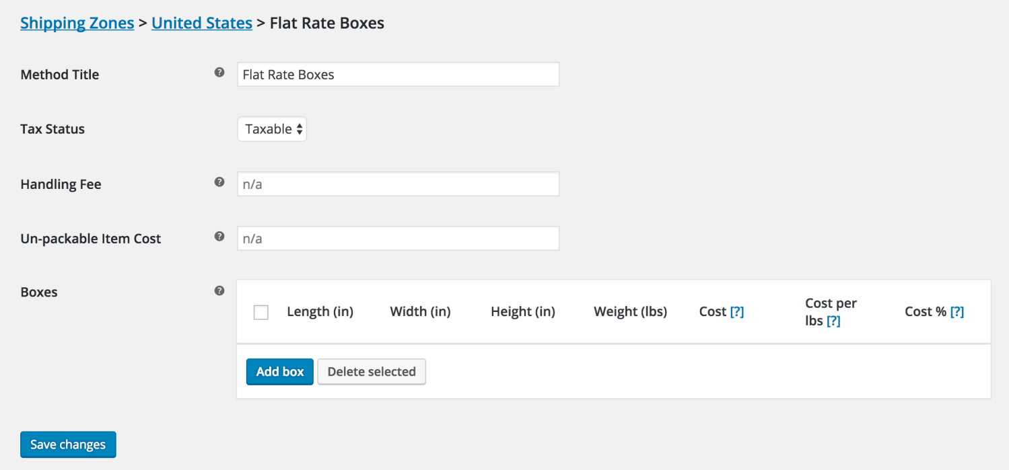This screenshot has height=470, width=1009.
Task: Click the Handling Fee help icon
Action: pos(219,182)
